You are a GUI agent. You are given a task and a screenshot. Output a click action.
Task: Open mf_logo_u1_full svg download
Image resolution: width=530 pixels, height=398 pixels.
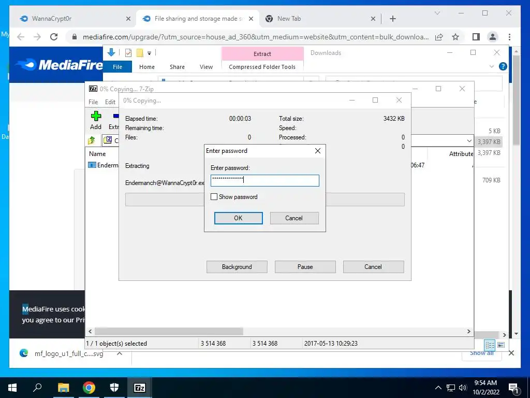pos(69,353)
